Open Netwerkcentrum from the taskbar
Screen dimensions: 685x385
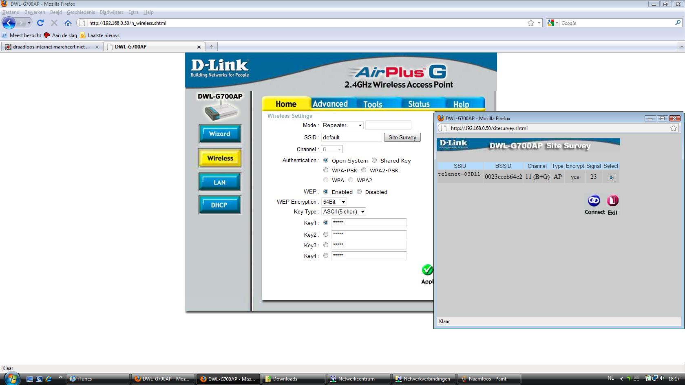click(x=359, y=379)
